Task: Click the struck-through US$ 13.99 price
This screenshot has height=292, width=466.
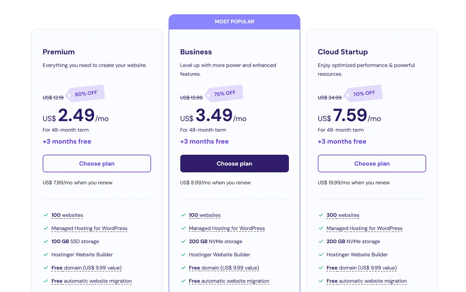Action: [x=191, y=97]
